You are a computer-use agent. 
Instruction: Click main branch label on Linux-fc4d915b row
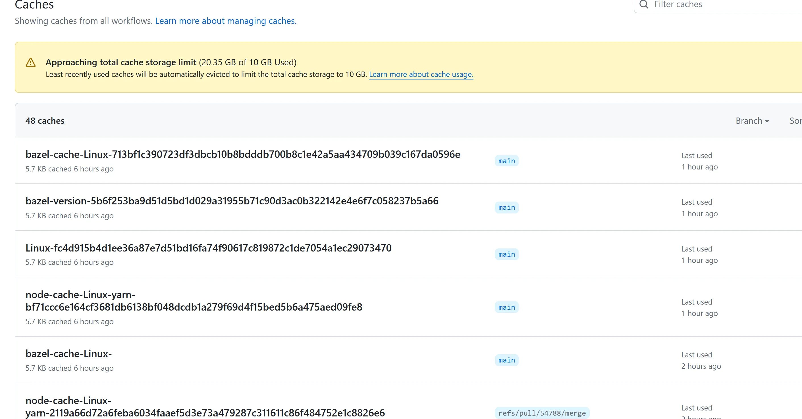[x=506, y=254]
